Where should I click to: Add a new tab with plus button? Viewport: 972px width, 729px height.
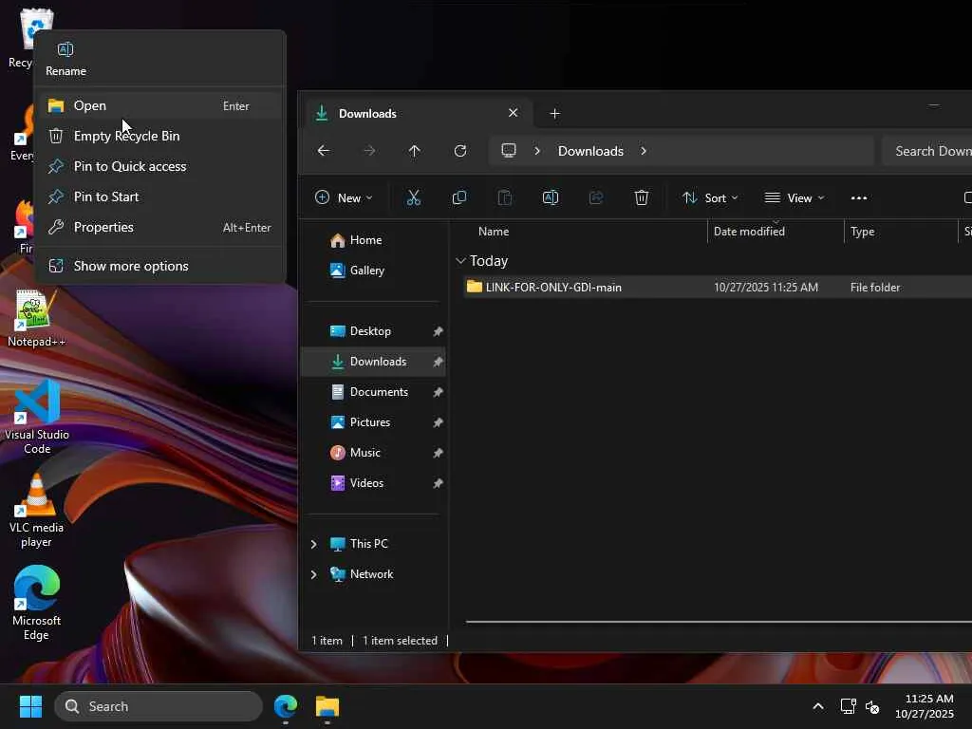click(x=554, y=114)
